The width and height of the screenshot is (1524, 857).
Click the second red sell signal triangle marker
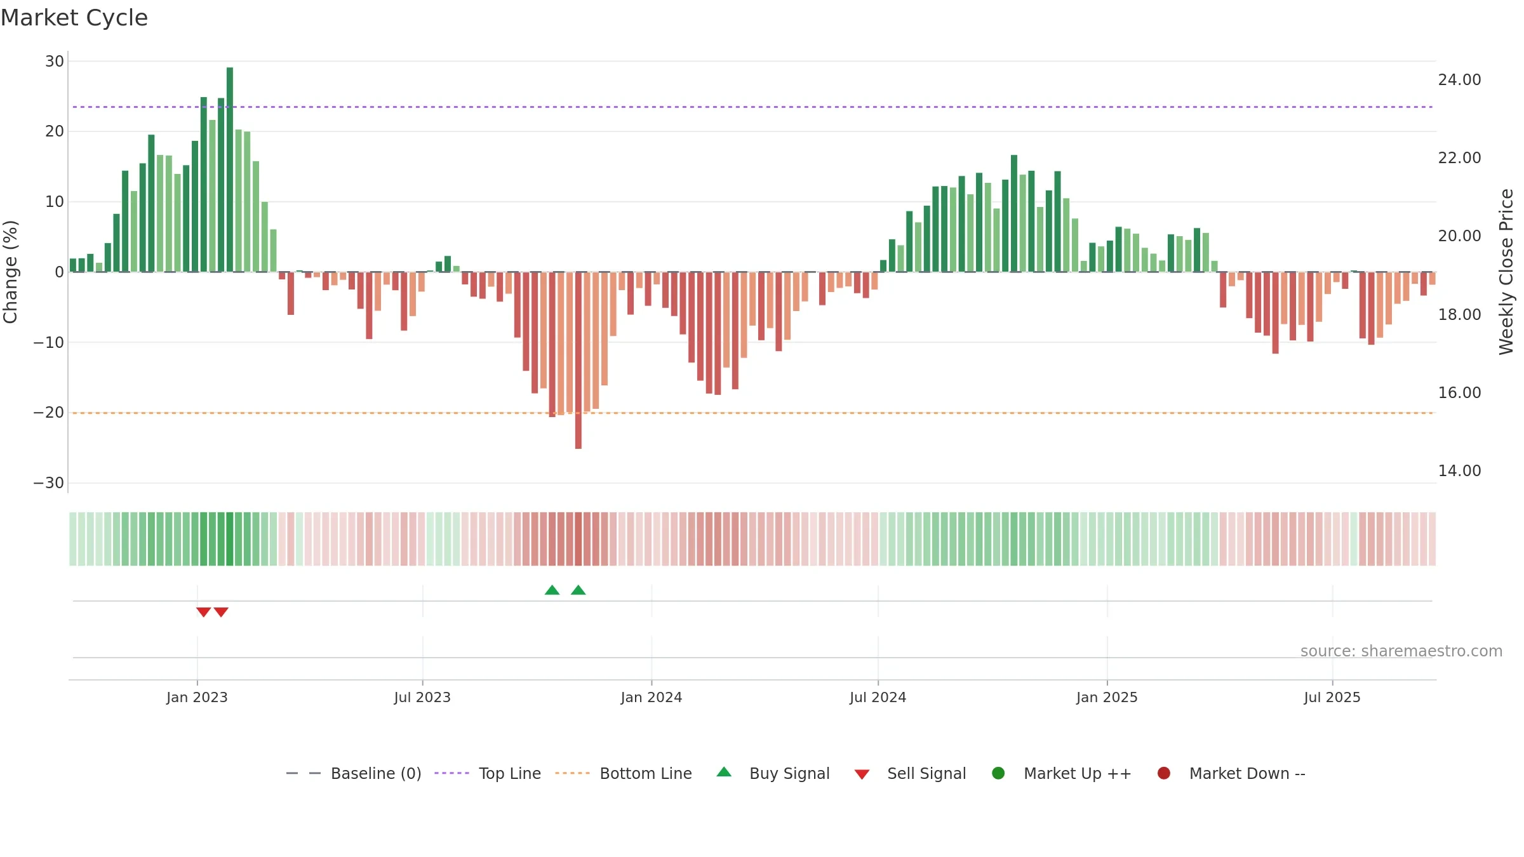coord(221,612)
